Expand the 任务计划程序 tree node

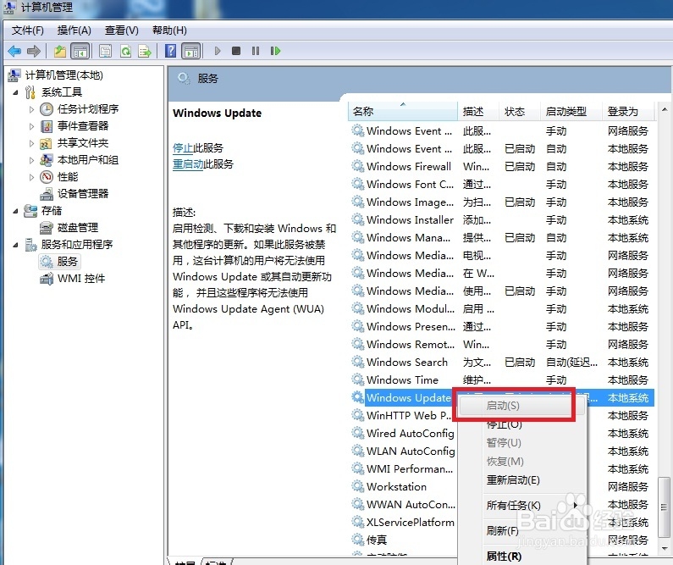[31, 109]
